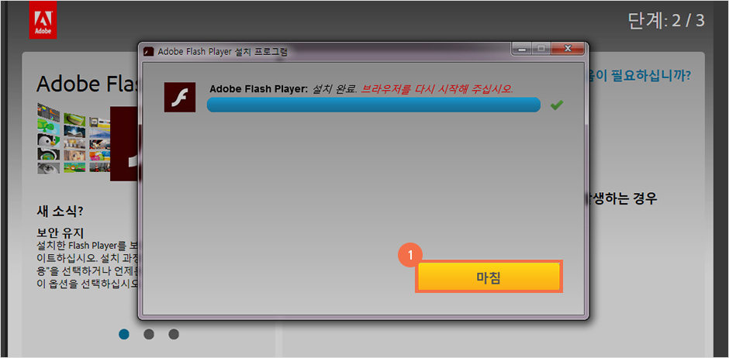This screenshot has height=358, width=729.
Task: Select the first blue carousel dot
Action: [x=124, y=334]
